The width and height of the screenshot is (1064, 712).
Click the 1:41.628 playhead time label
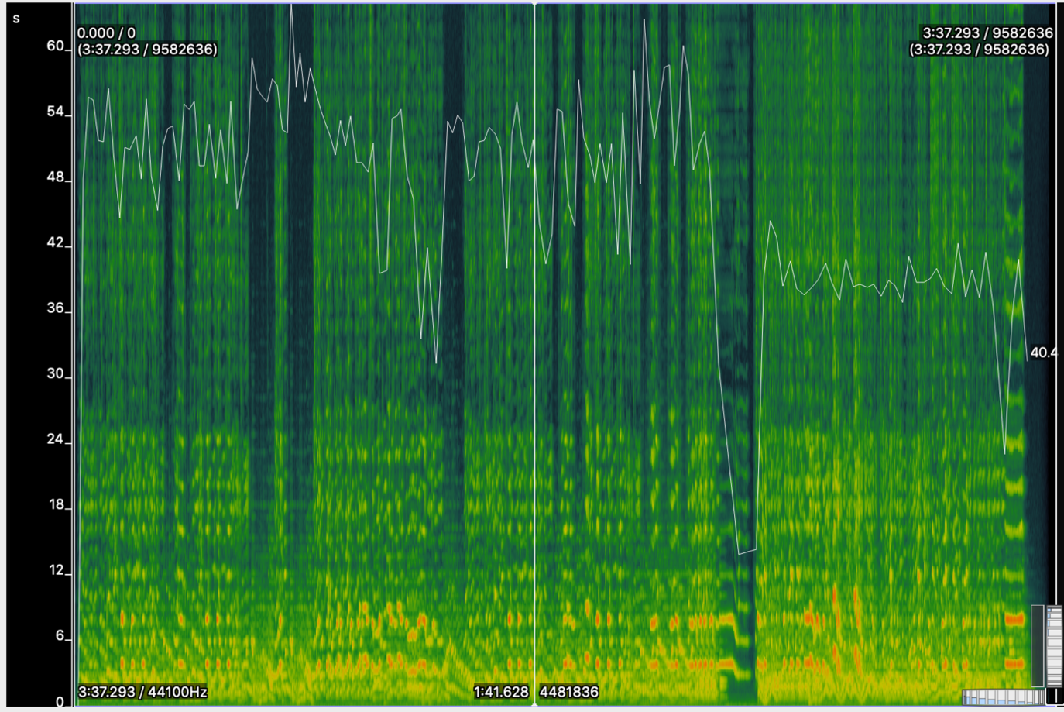[x=500, y=692]
